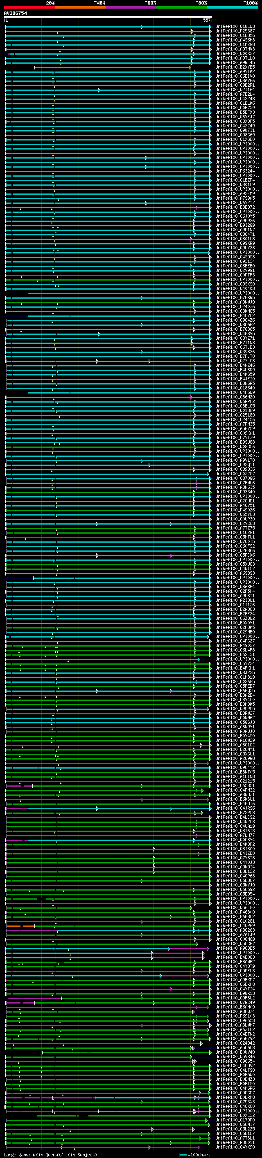This screenshot has width=262, height=1158.
Task: Open hit UniRef100_C1E856
Action: pyautogui.click(x=235, y=35)
